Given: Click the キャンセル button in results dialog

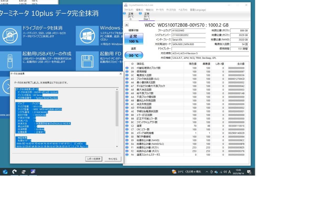Looking at the screenshot, I should coord(113,159).
